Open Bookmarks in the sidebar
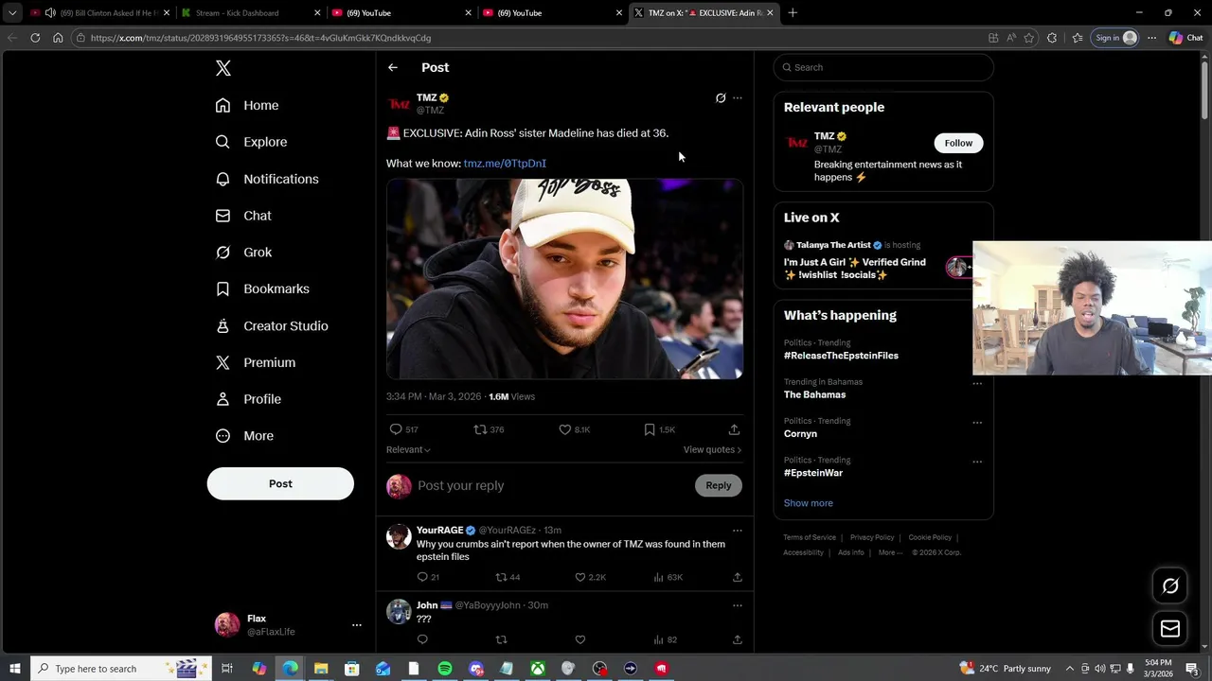The image size is (1212, 681). pos(262,288)
